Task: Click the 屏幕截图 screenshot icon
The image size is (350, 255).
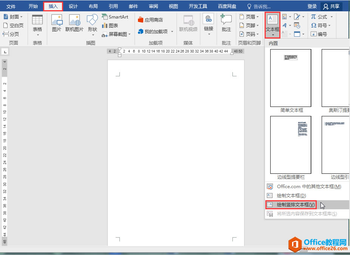Action: pos(104,34)
